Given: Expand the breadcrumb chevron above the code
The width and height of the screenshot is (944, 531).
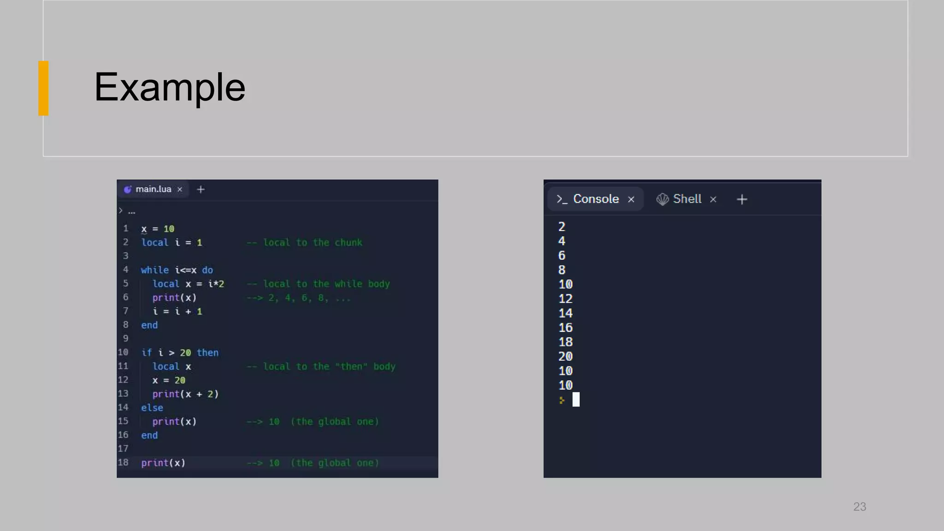Looking at the screenshot, I should tap(121, 211).
